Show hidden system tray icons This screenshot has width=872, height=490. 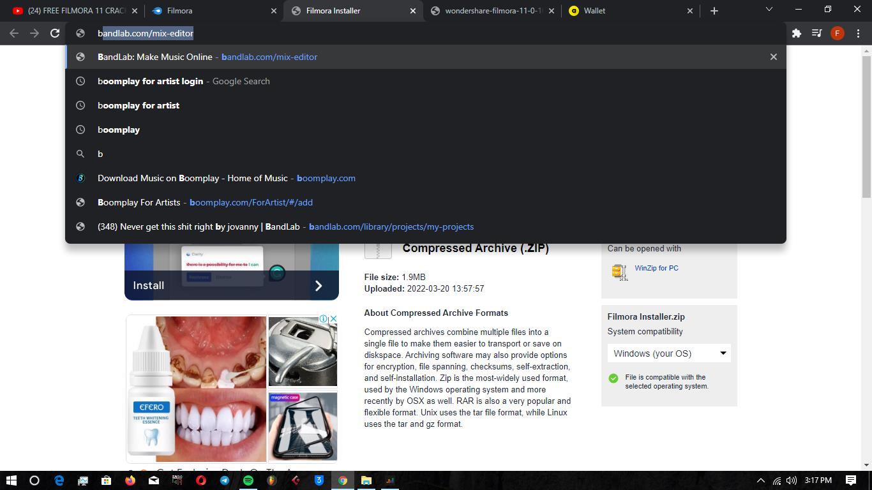point(760,480)
